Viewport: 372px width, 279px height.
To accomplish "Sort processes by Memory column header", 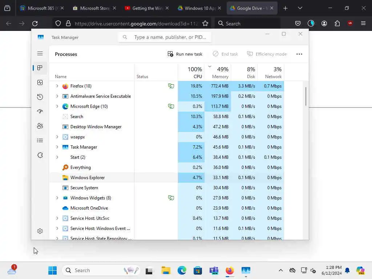I will (x=218, y=72).
